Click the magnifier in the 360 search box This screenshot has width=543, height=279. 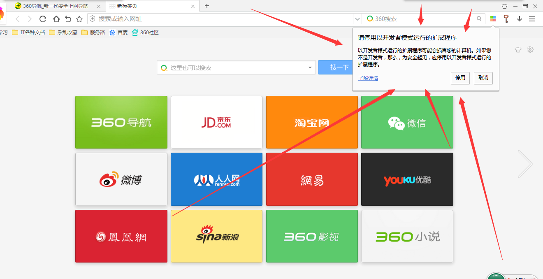click(x=479, y=19)
